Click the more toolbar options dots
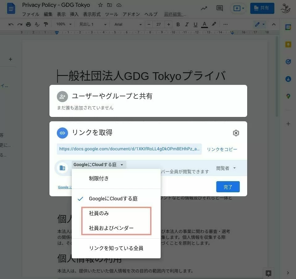 (225, 24)
